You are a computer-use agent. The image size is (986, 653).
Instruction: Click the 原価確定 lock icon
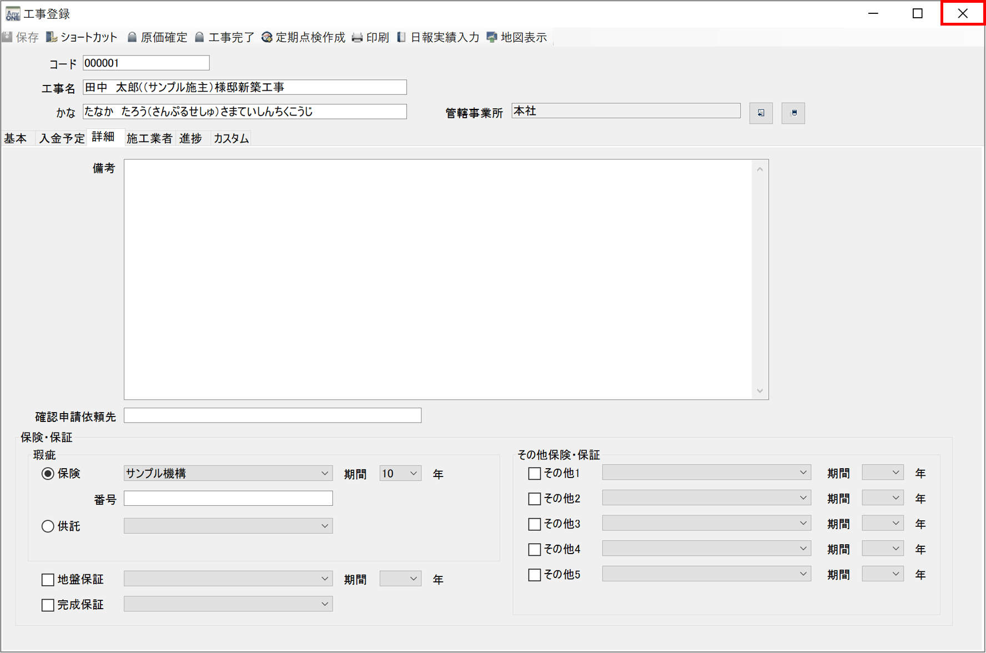132,37
